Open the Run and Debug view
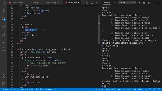Screen dimensions: 162x91 coord(3,26)
